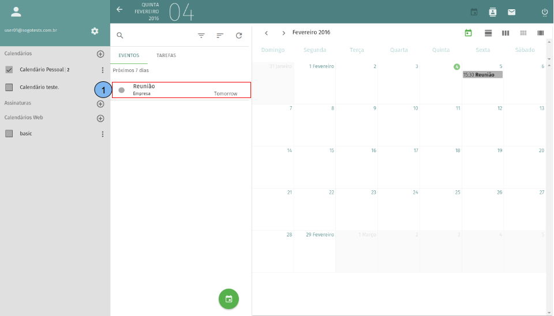Go to next month arrow
Viewport: 554px width, 316px height.
[x=283, y=33]
